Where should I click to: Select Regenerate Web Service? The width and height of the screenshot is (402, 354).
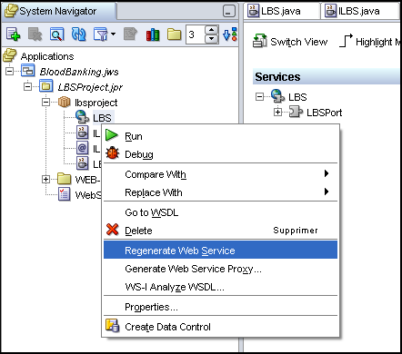pyautogui.click(x=220, y=251)
